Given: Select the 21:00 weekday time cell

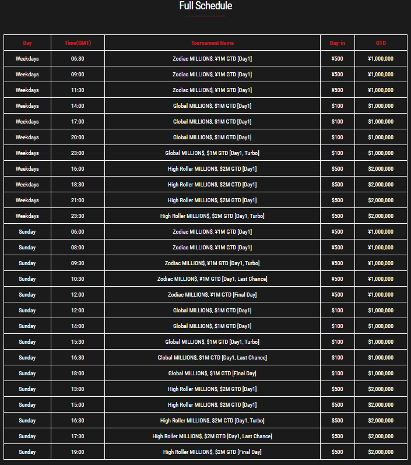Looking at the screenshot, I should [78, 200].
